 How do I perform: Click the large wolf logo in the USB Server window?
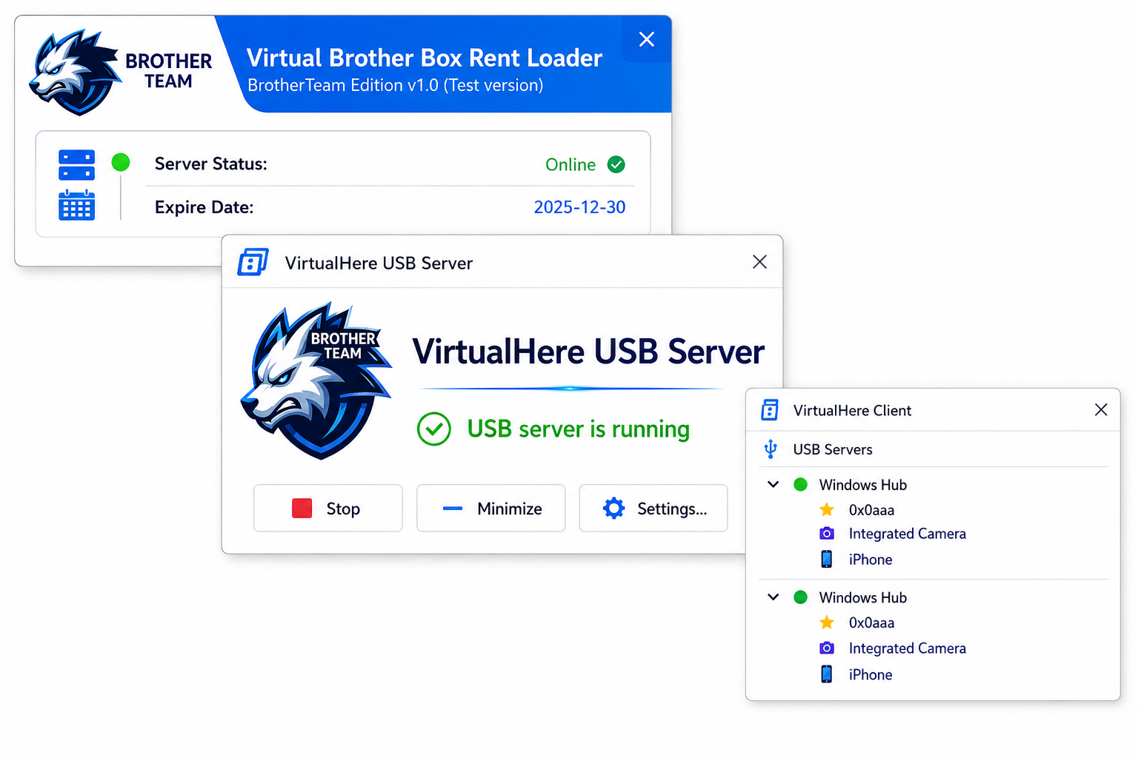tap(316, 380)
